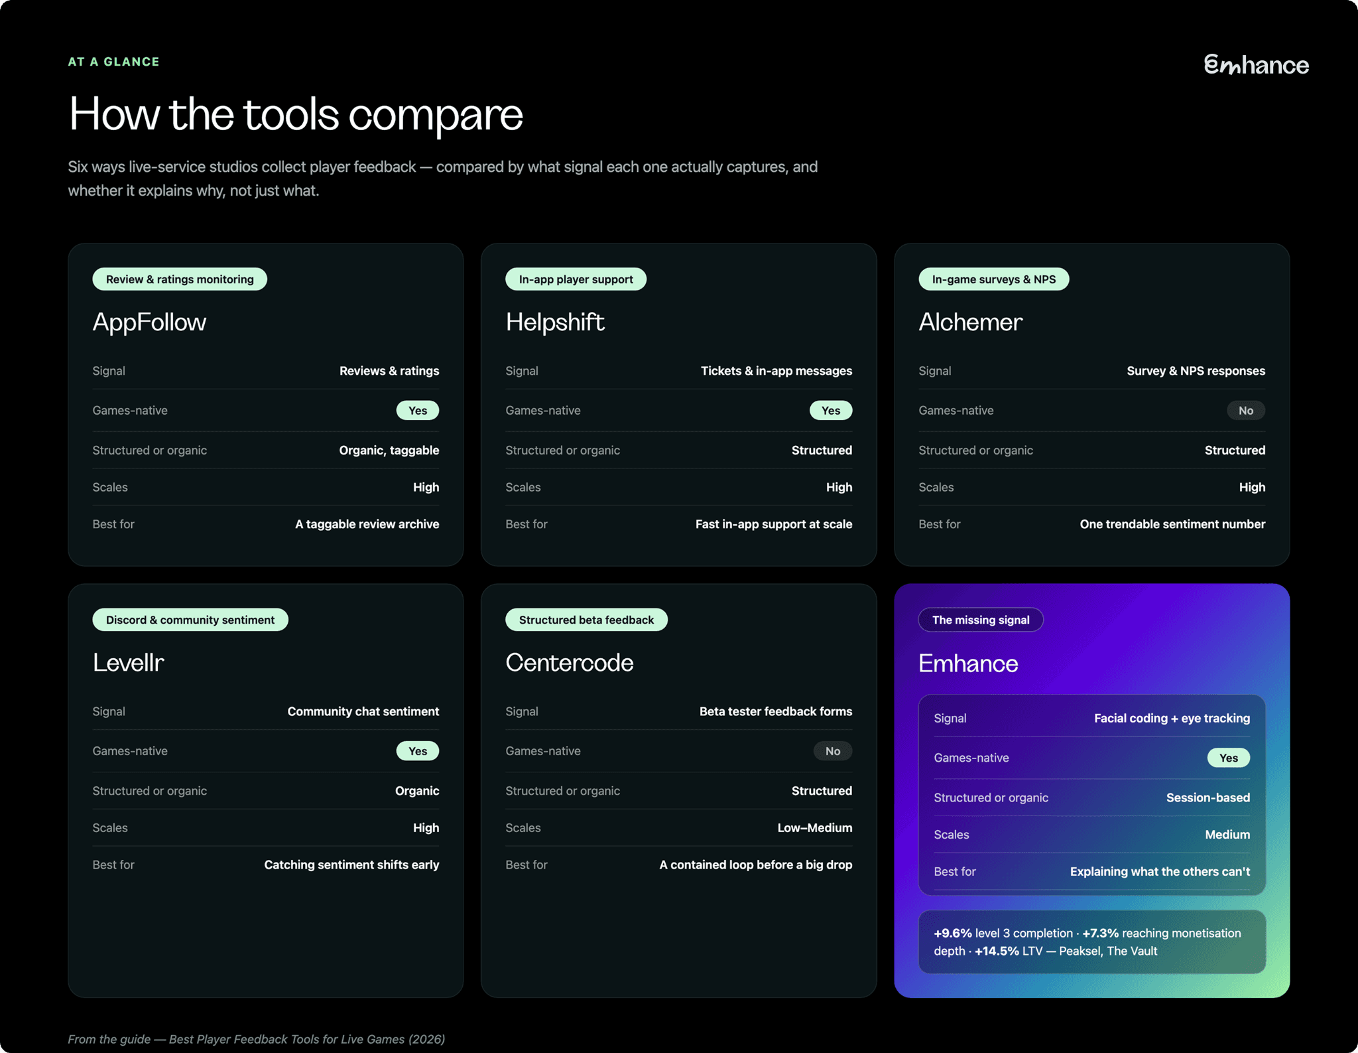Click the Alchemer card title
This screenshot has width=1358, height=1053.
(970, 322)
